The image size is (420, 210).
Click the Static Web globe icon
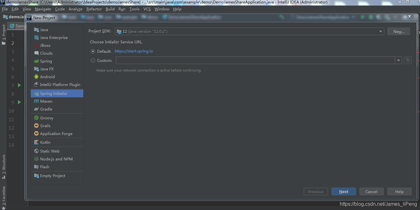tap(36, 151)
